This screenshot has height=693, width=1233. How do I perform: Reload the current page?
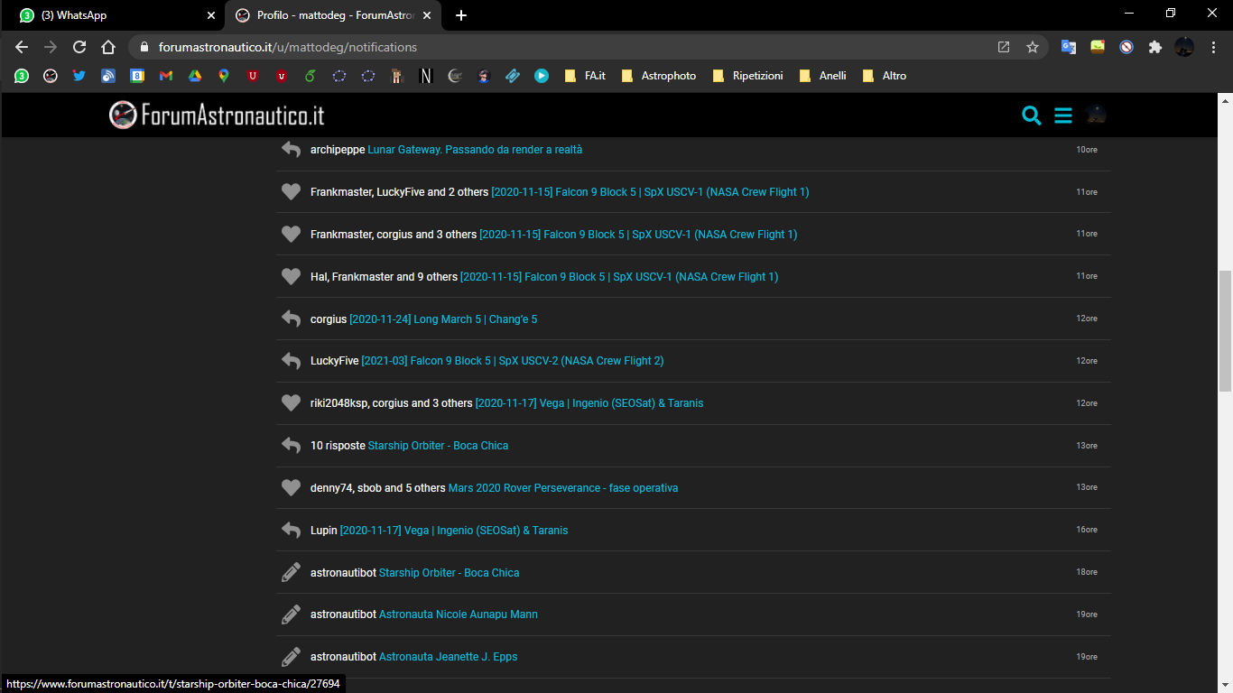[79, 47]
